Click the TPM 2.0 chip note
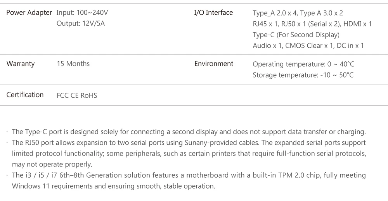The image size is (388, 201). 189,175
